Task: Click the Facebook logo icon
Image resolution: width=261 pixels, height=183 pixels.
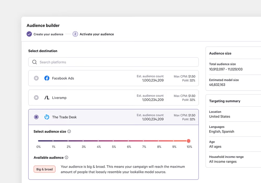Action: click(x=47, y=78)
